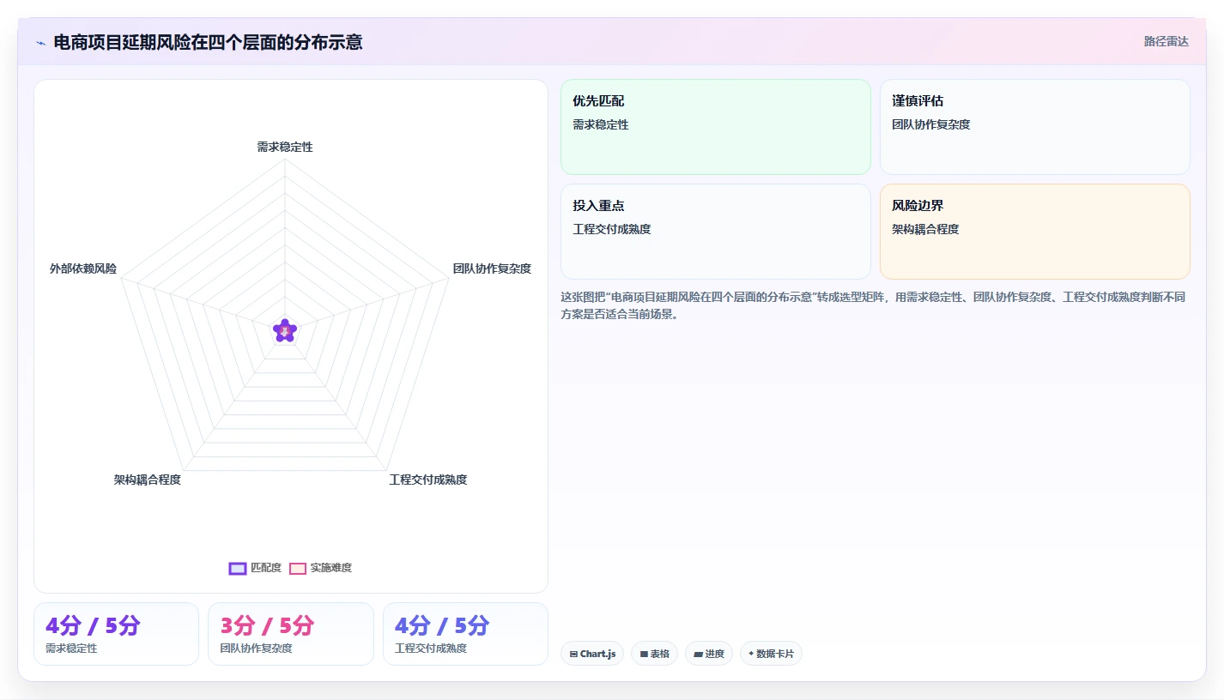Toggle the 实施难度 legend entry
Viewport: 1224px width, 700px height.
click(320, 568)
